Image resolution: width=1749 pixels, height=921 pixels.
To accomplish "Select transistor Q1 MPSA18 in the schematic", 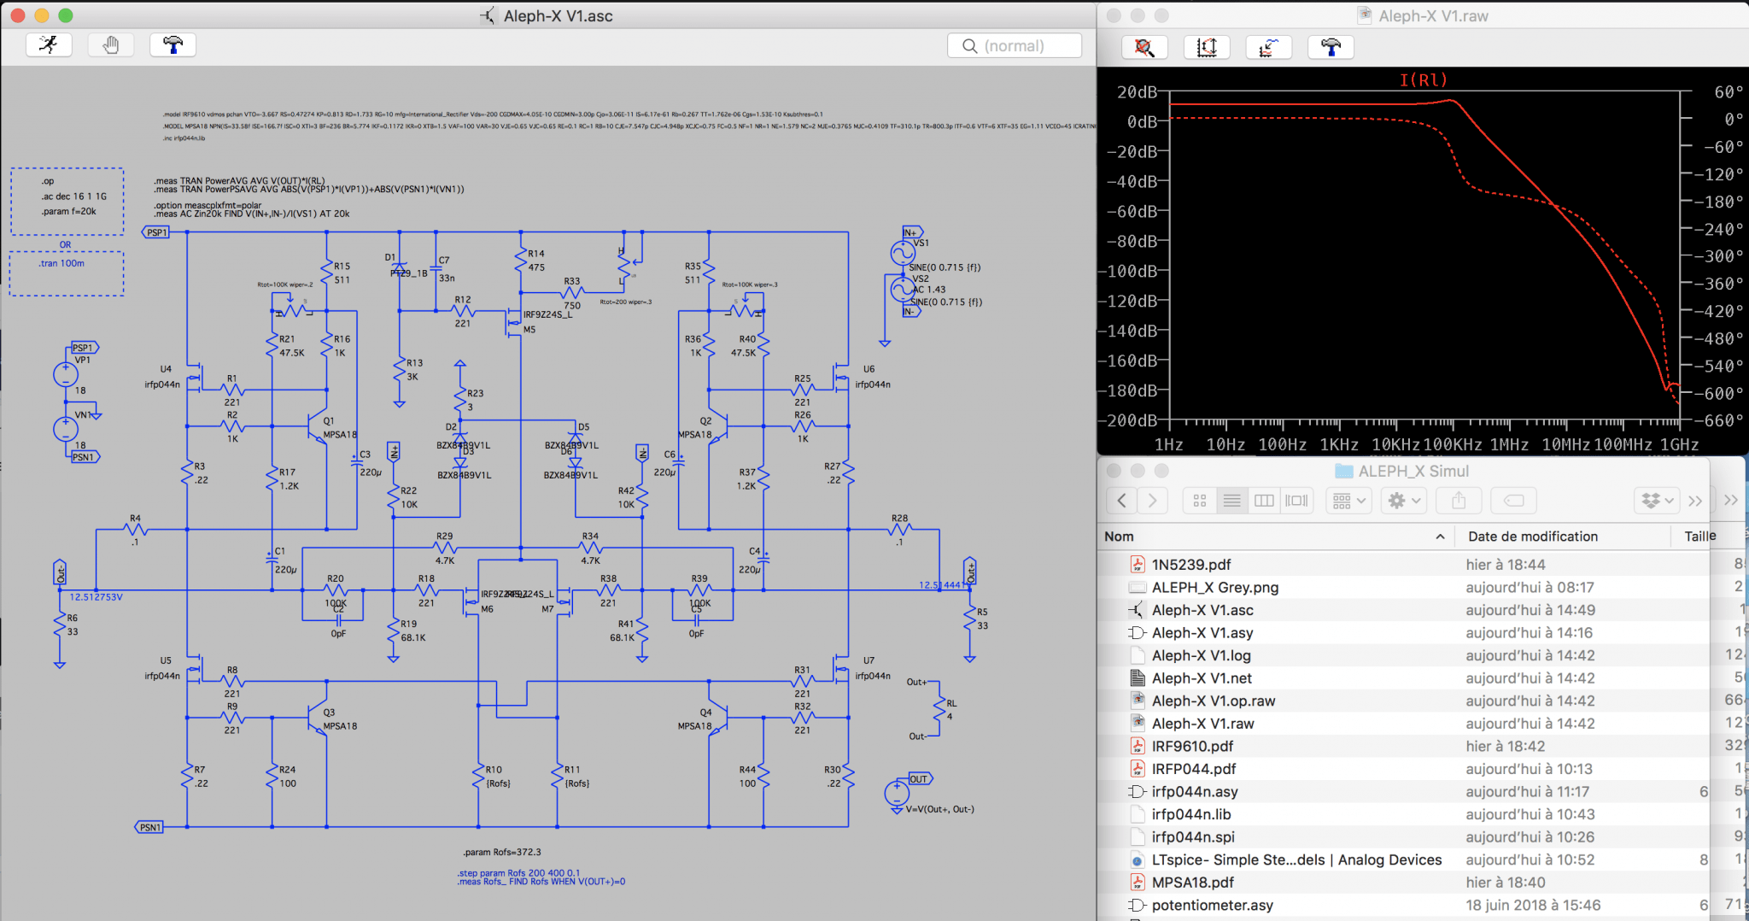I will (x=317, y=425).
